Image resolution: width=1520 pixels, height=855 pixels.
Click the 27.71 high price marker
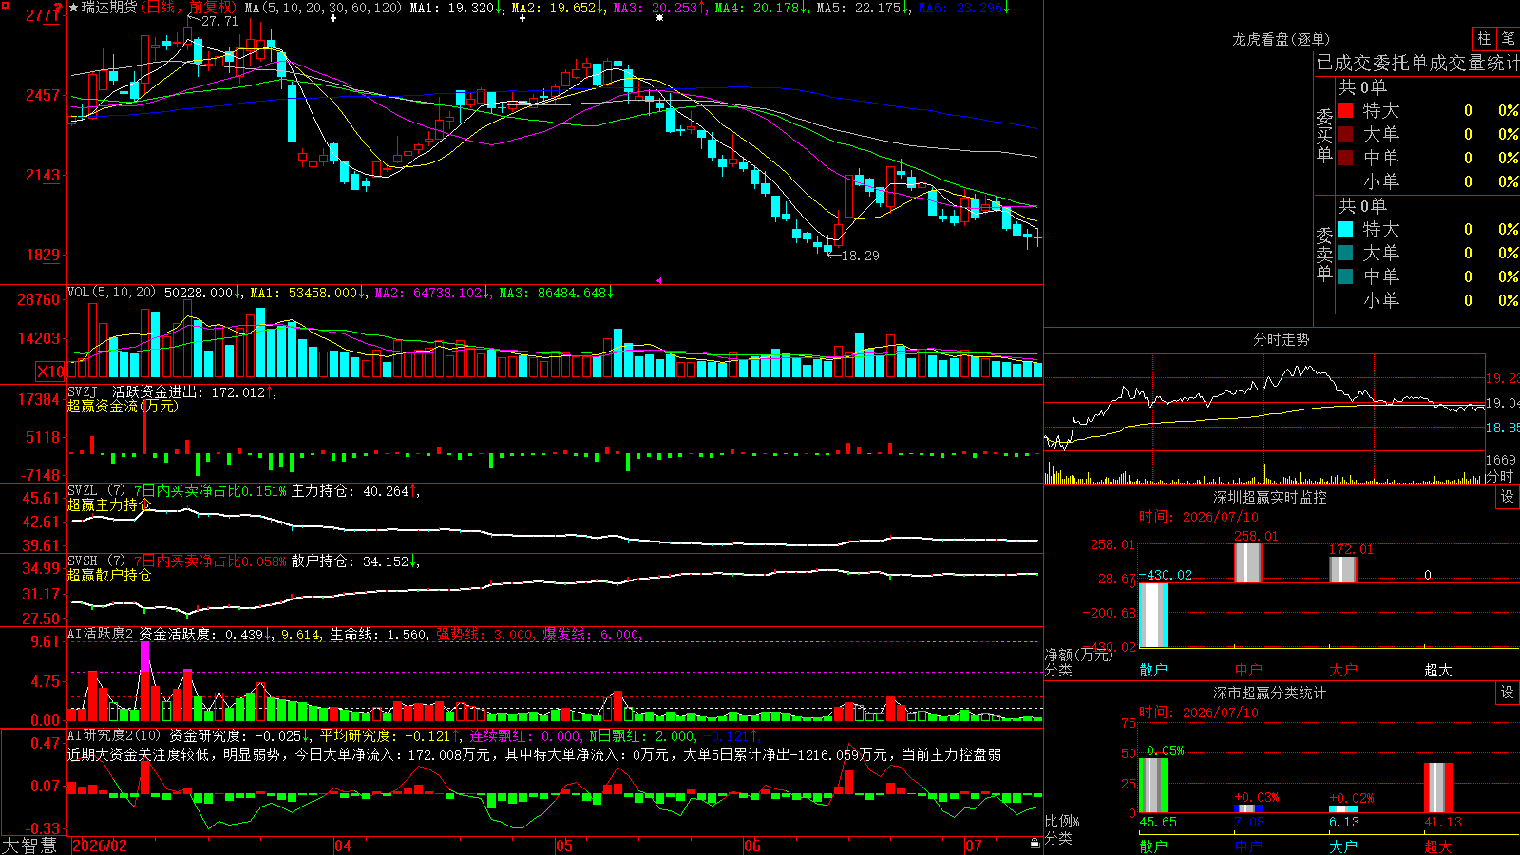[219, 21]
